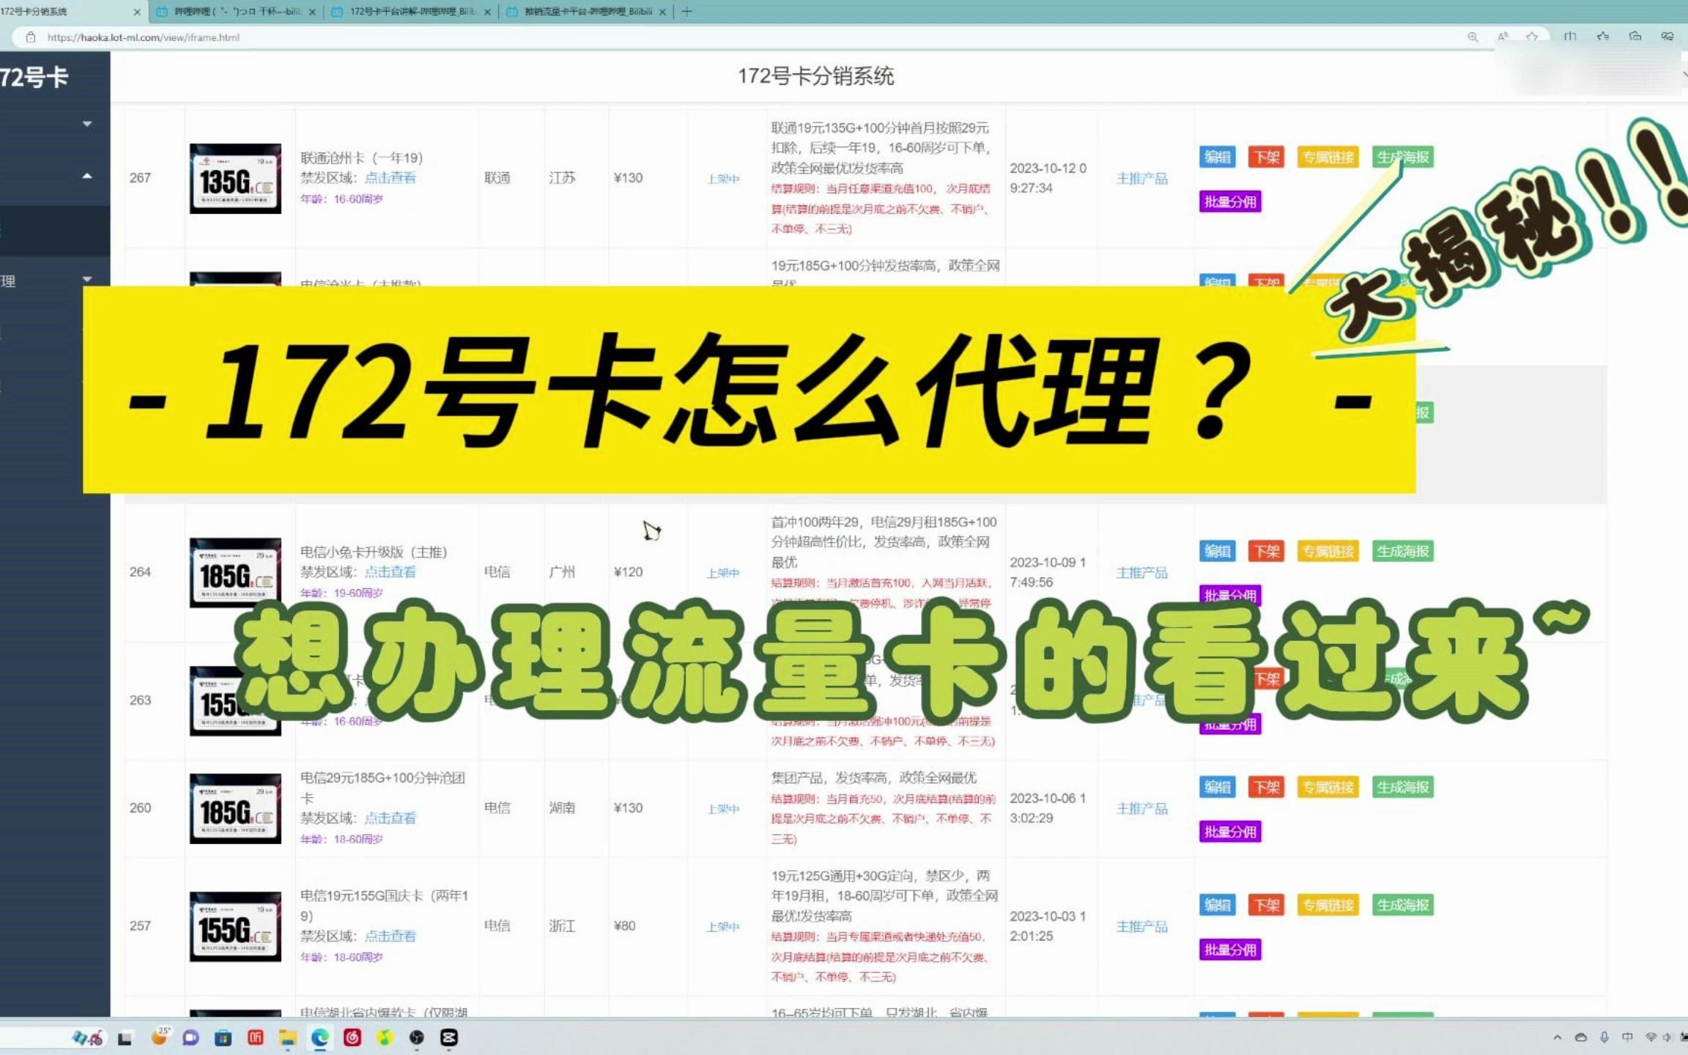The width and height of the screenshot is (1688, 1055).
Task: Open the favorites list icon in browser toolbar
Action: (1603, 37)
